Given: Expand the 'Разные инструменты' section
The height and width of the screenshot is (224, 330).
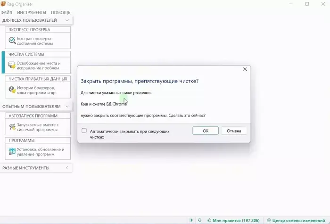Looking at the screenshot, I should (67, 168).
